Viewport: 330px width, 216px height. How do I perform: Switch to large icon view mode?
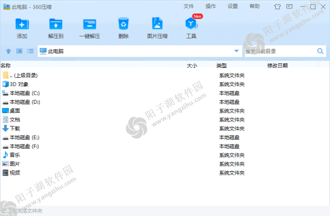(x=20, y=51)
